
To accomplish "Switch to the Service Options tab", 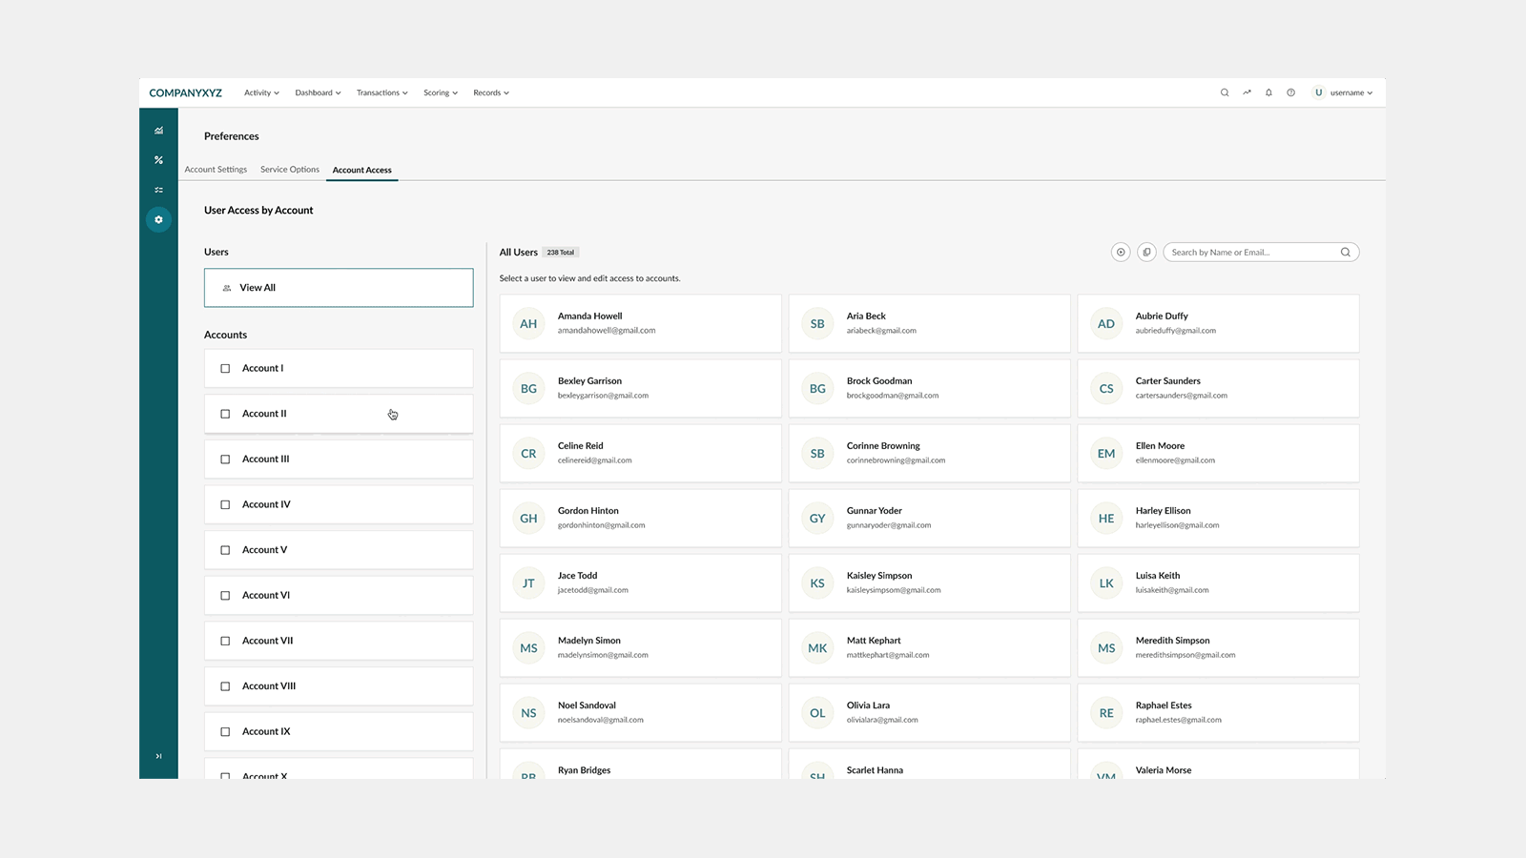I will click(290, 170).
